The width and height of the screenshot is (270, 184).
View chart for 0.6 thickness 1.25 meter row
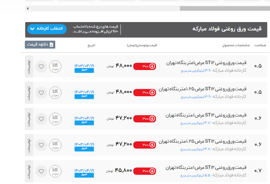coord(55,145)
